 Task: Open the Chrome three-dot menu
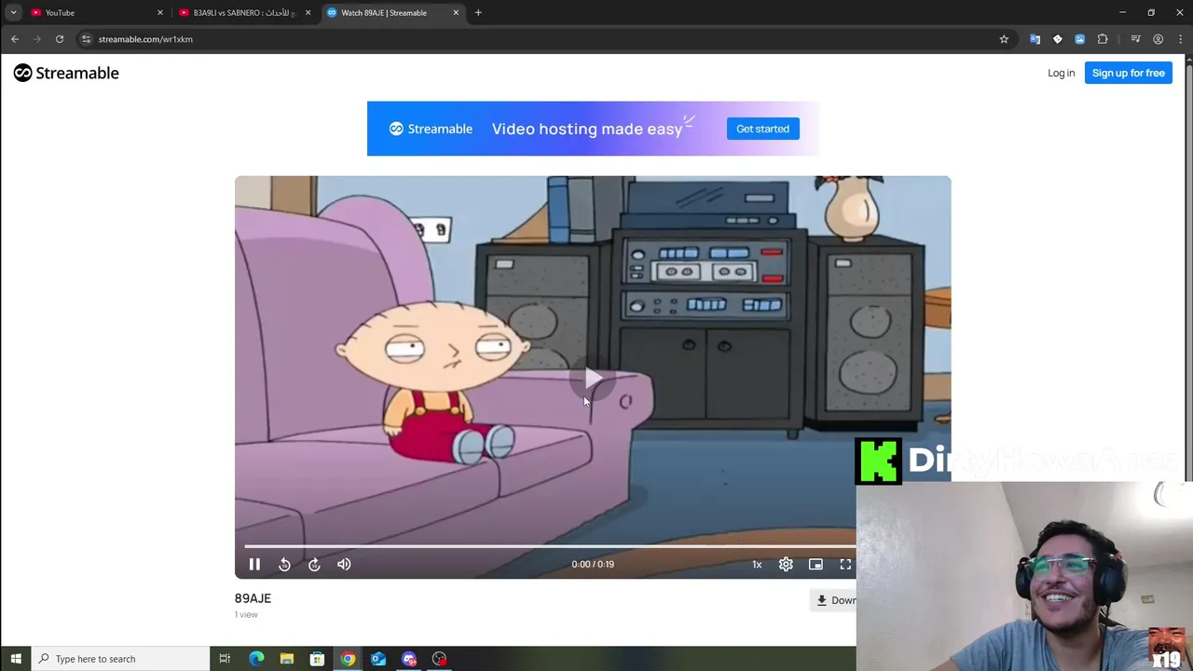(x=1180, y=39)
